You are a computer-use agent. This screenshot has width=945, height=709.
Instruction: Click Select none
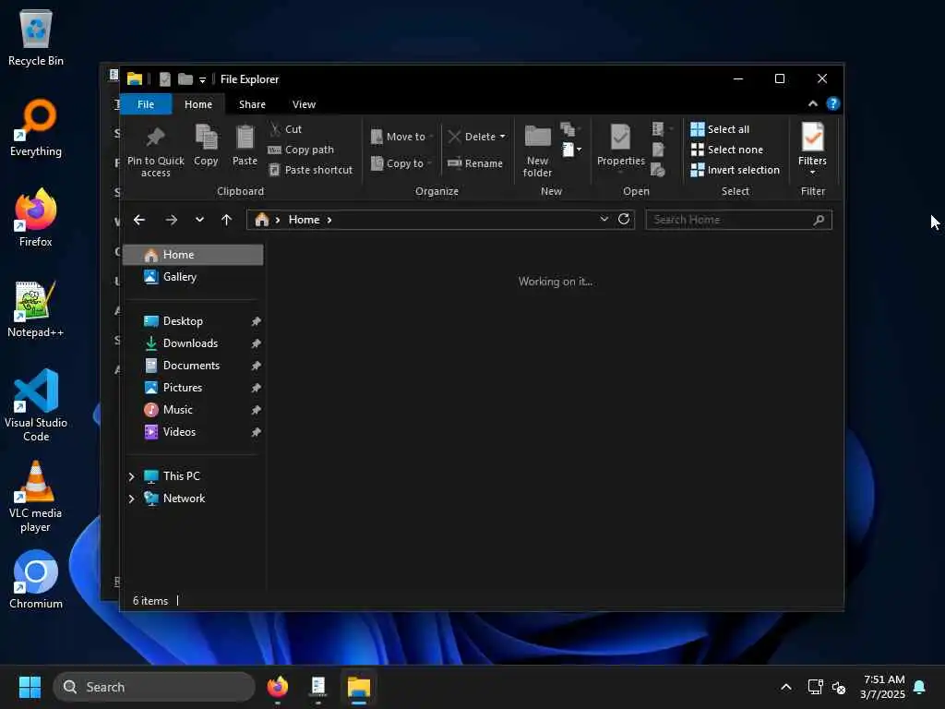tap(727, 150)
